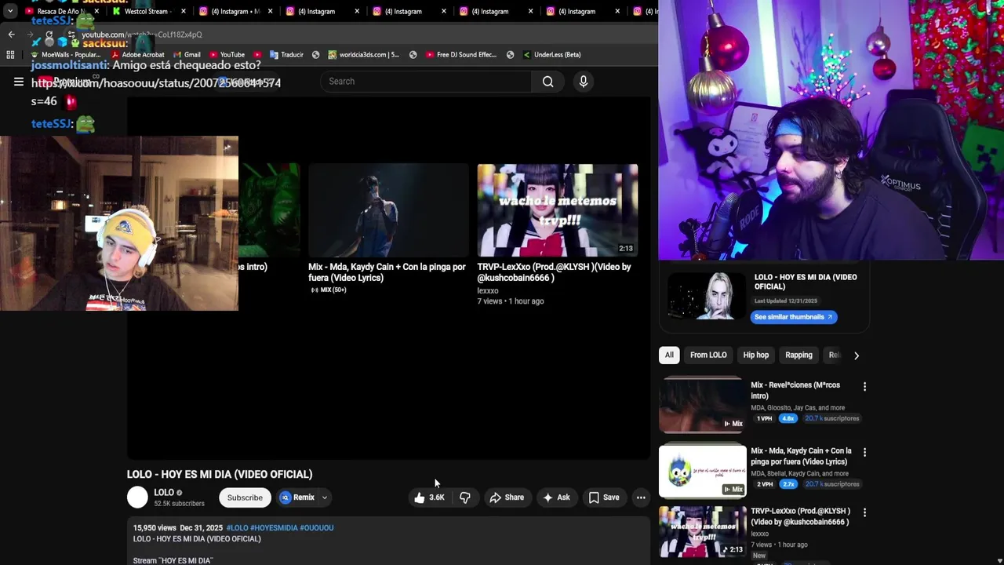Subscribe to the LOLO channel
The width and height of the screenshot is (1004, 565).
tap(245, 498)
